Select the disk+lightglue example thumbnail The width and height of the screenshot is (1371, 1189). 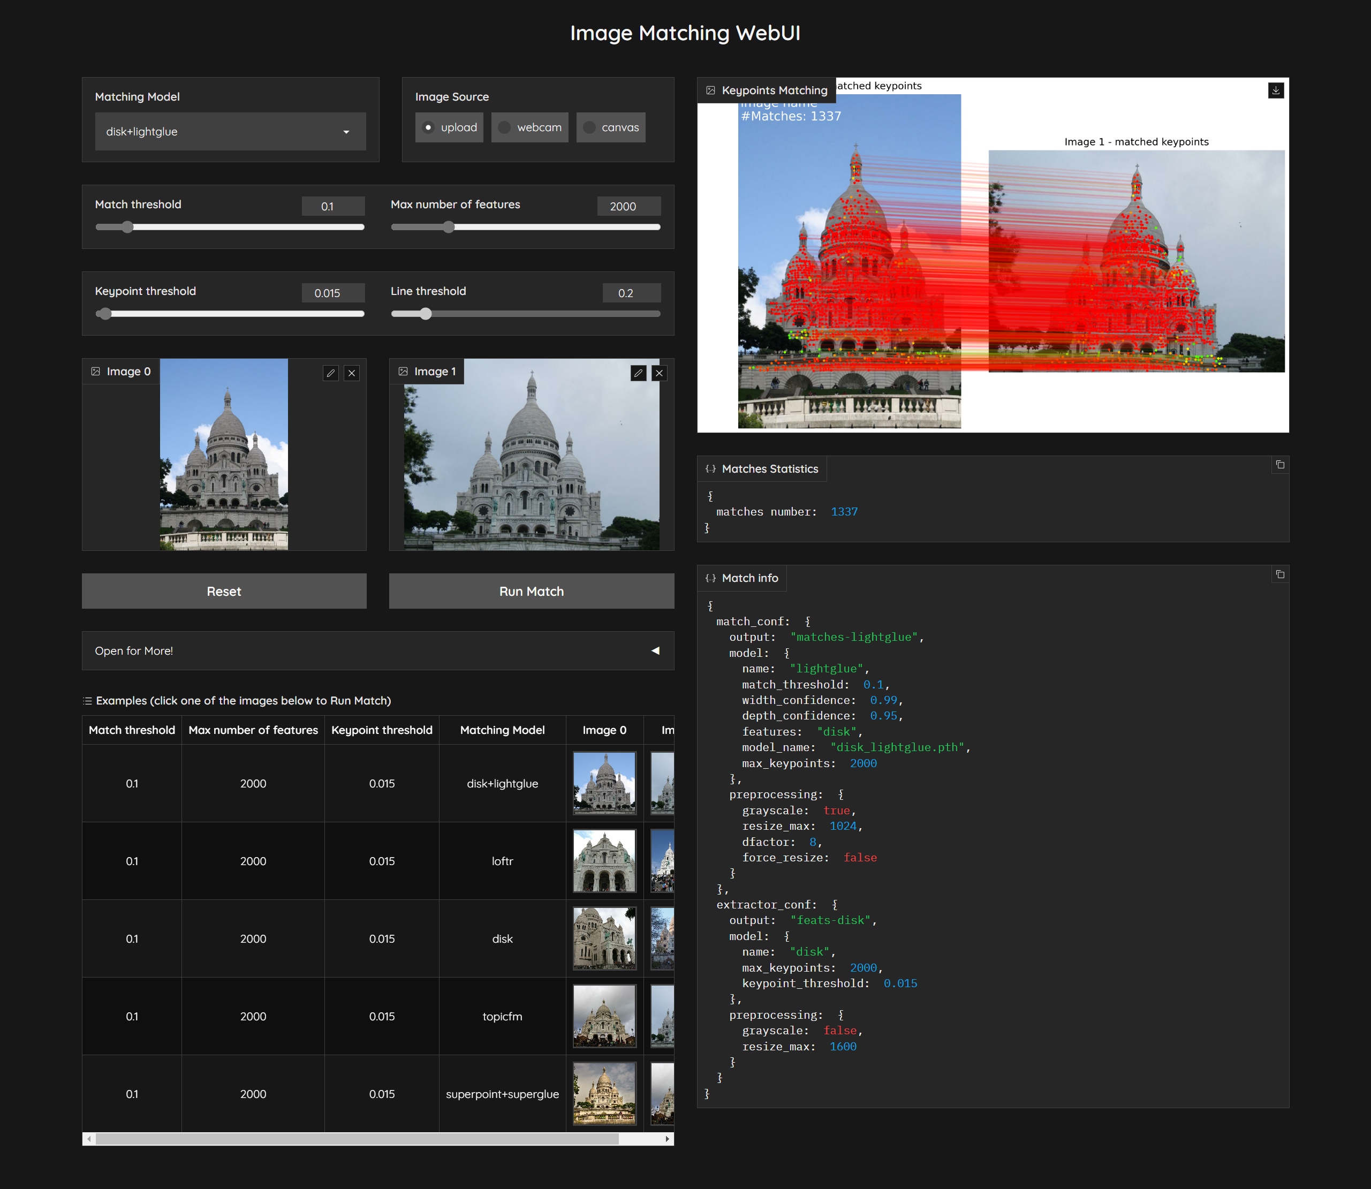[x=604, y=783]
